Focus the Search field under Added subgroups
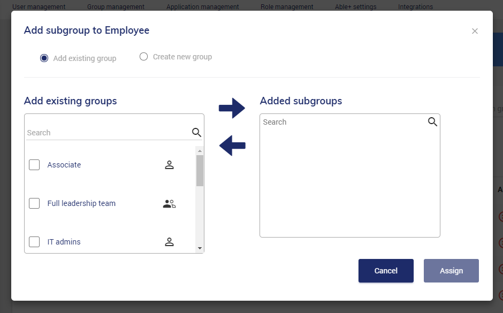 click(x=342, y=122)
